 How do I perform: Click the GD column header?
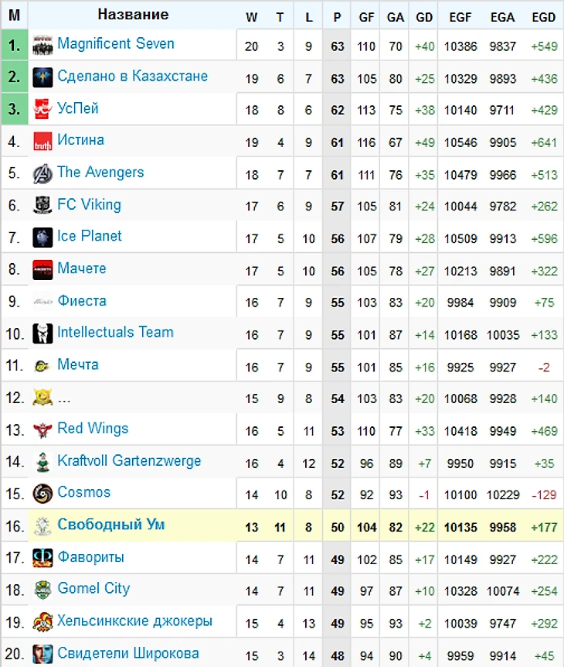point(424,16)
